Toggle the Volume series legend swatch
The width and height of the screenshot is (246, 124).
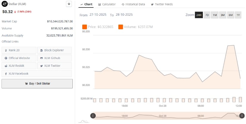(x=121, y=27)
